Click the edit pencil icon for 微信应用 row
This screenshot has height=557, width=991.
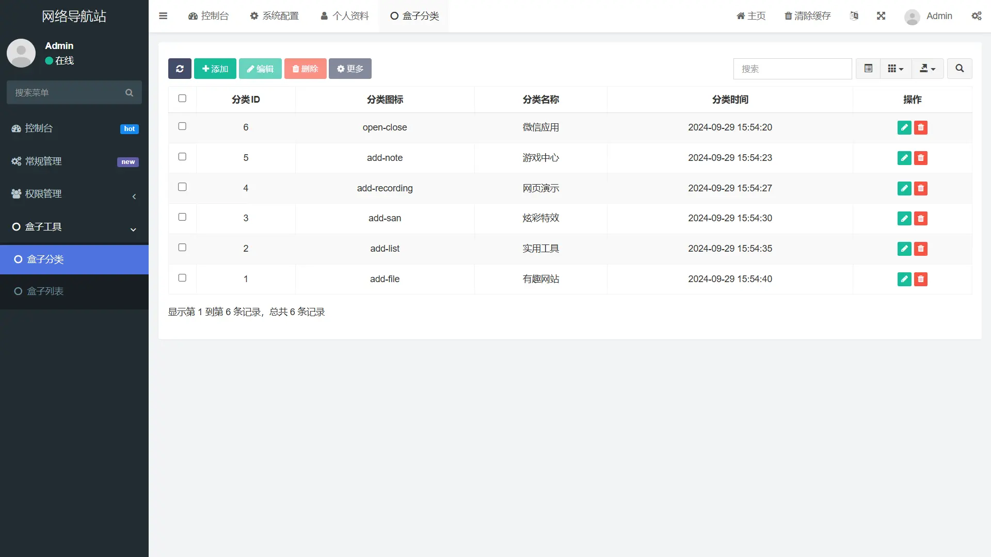[904, 127]
